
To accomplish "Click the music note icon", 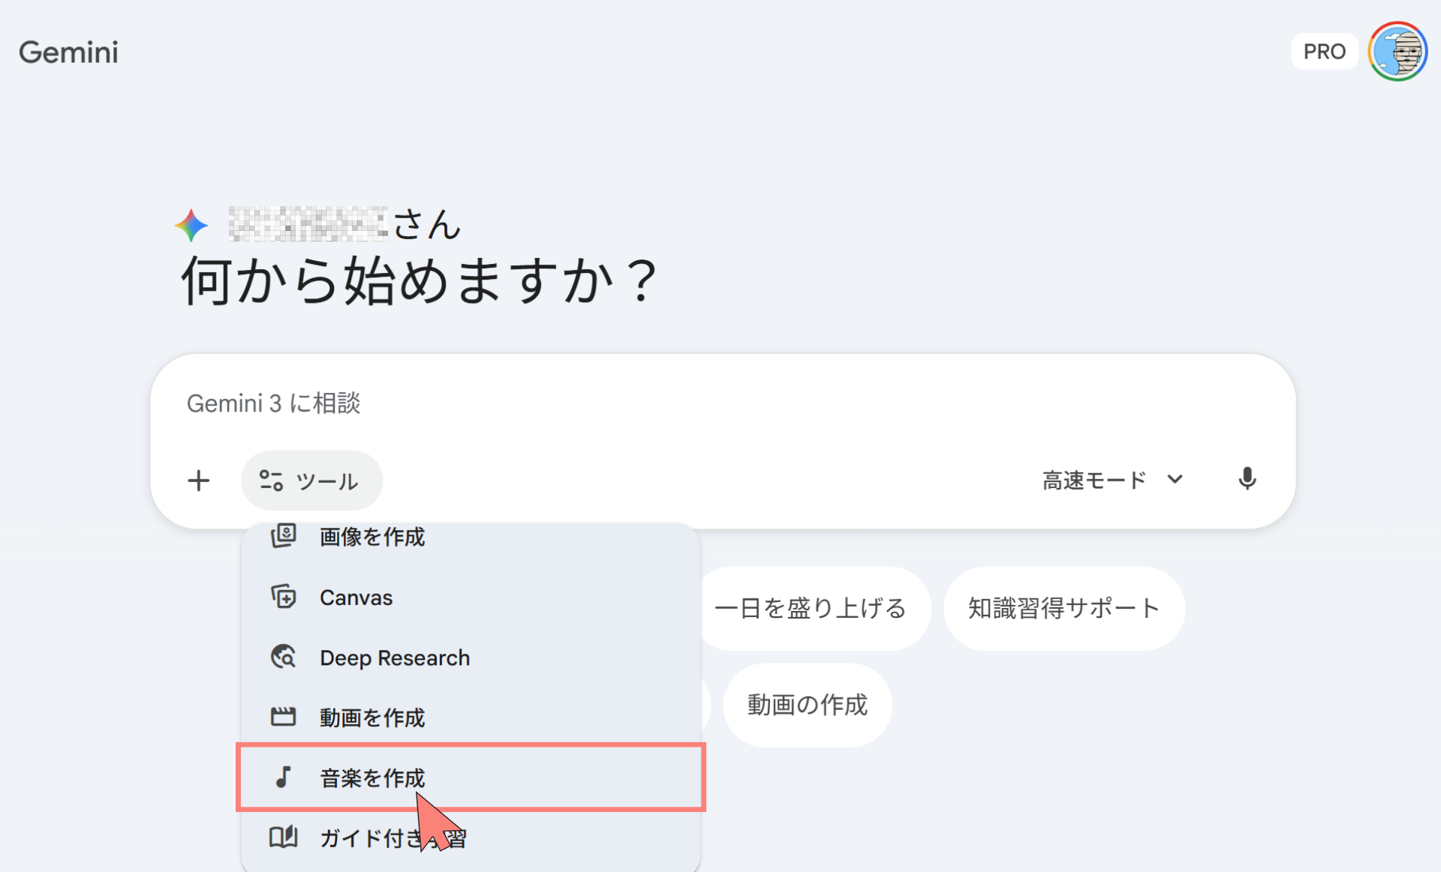I will (x=283, y=778).
